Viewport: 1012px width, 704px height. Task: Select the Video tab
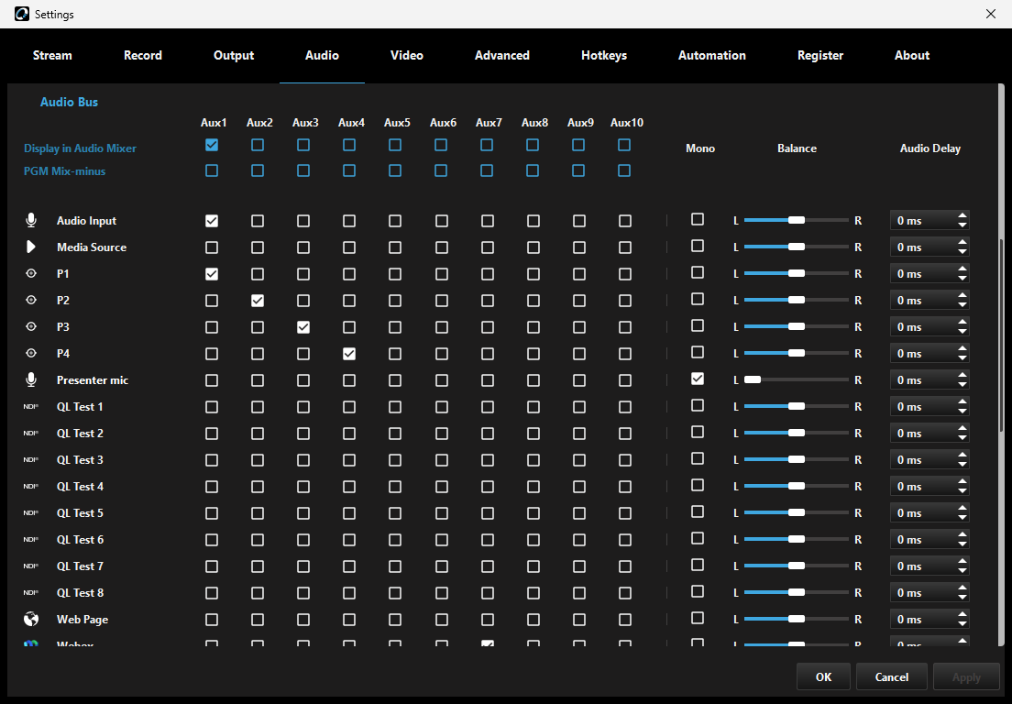point(407,56)
